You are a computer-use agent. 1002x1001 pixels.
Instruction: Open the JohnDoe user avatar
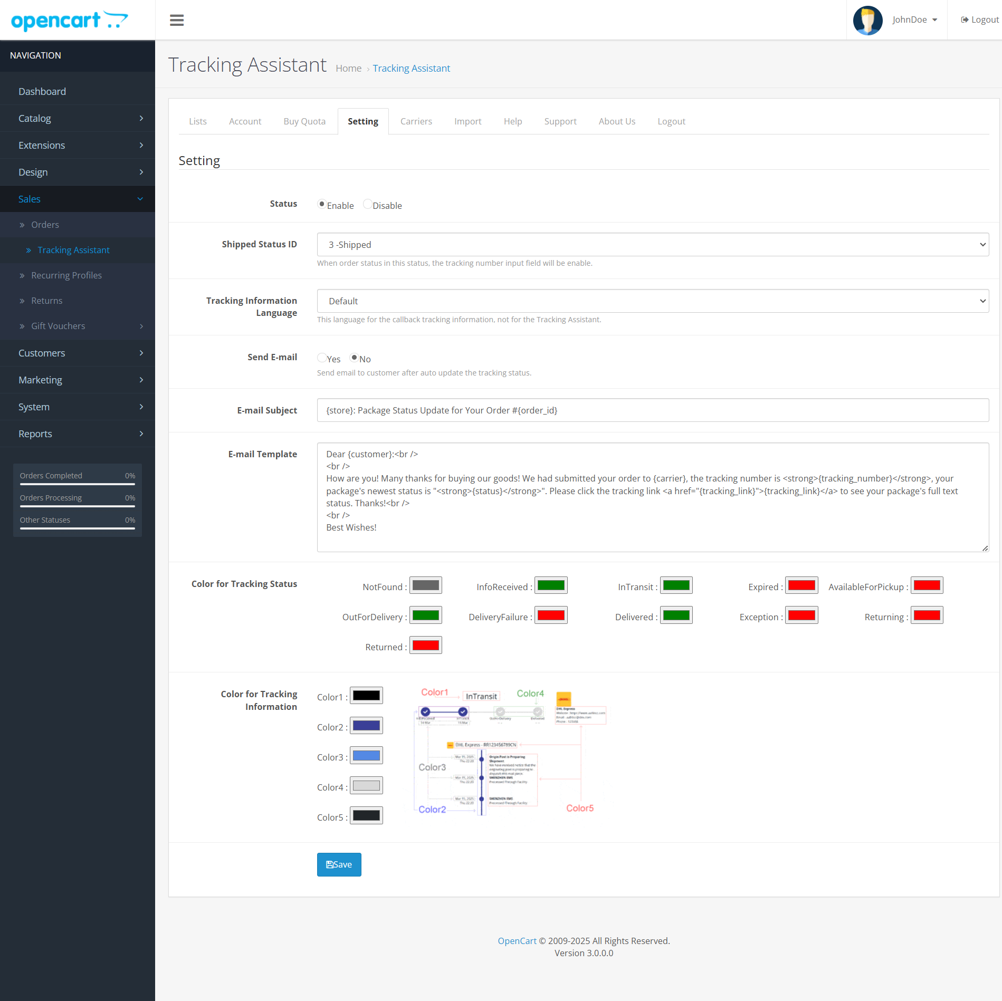pyautogui.click(x=867, y=20)
